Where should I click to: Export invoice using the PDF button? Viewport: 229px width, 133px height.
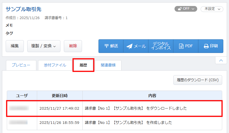pyautogui.click(x=186, y=46)
